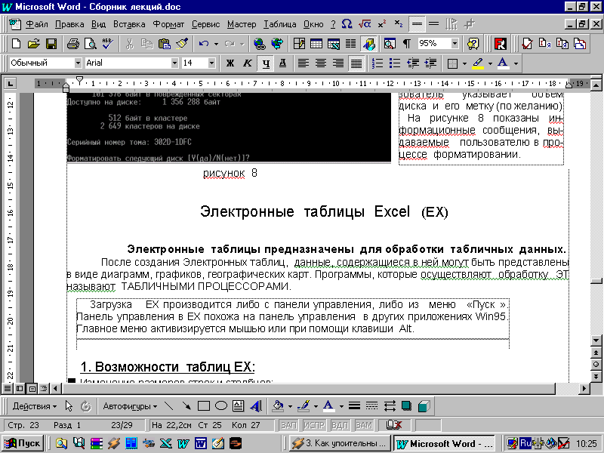Center the paragraph text
The width and height of the screenshot is (604, 453).
tap(321, 63)
